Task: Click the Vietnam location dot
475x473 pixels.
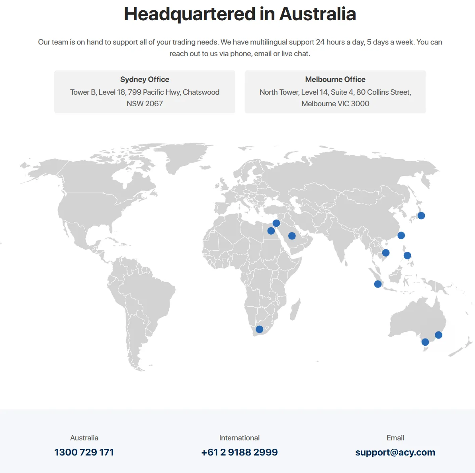Action: coord(385,253)
